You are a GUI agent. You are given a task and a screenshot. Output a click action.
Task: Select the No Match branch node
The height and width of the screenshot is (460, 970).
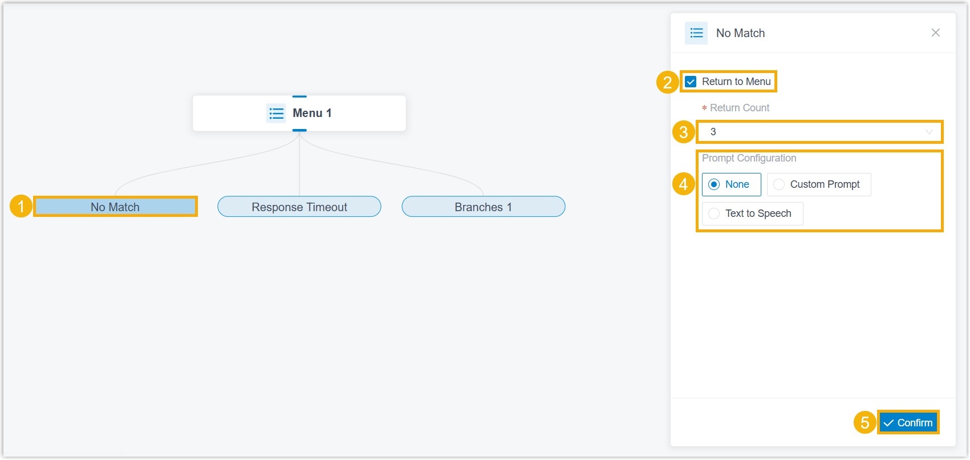(x=115, y=207)
